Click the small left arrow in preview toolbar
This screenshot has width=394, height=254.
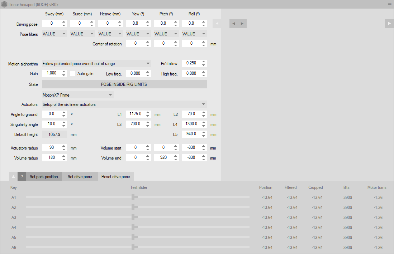(234, 24)
